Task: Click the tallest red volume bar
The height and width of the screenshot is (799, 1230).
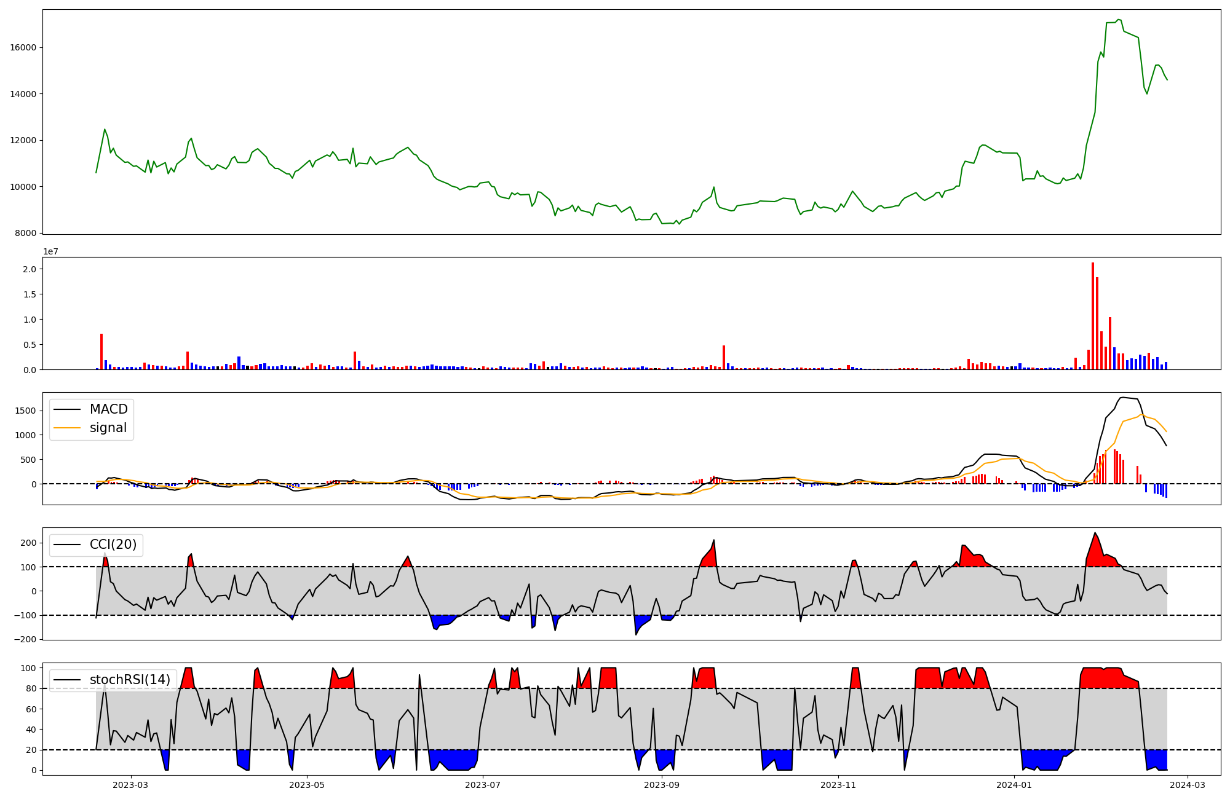Action: click(1093, 317)
